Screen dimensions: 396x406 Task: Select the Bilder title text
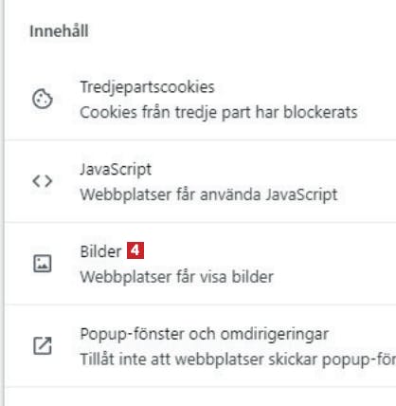click(x=100, y=251)
